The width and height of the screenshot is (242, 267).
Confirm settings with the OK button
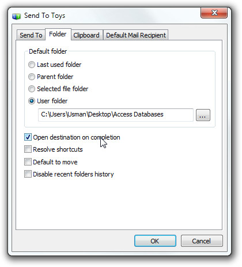pos(155,241)
